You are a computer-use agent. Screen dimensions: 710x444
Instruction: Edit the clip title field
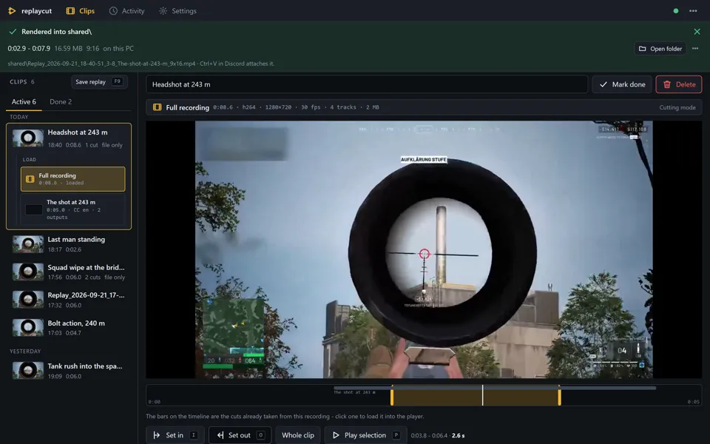pyautogui.click(x=367, y=84)
